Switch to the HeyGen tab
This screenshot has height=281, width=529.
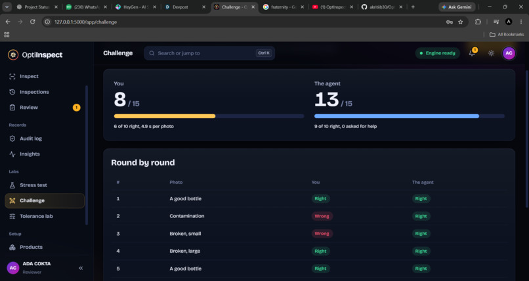[x=136, y=7]
